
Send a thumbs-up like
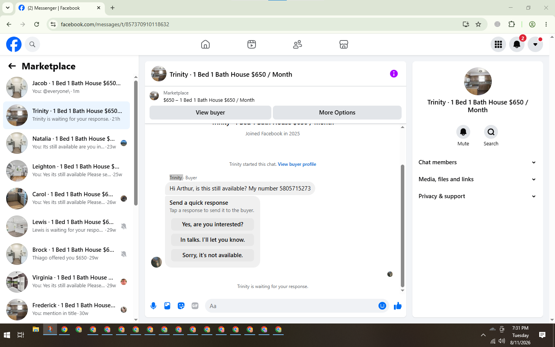398,306
